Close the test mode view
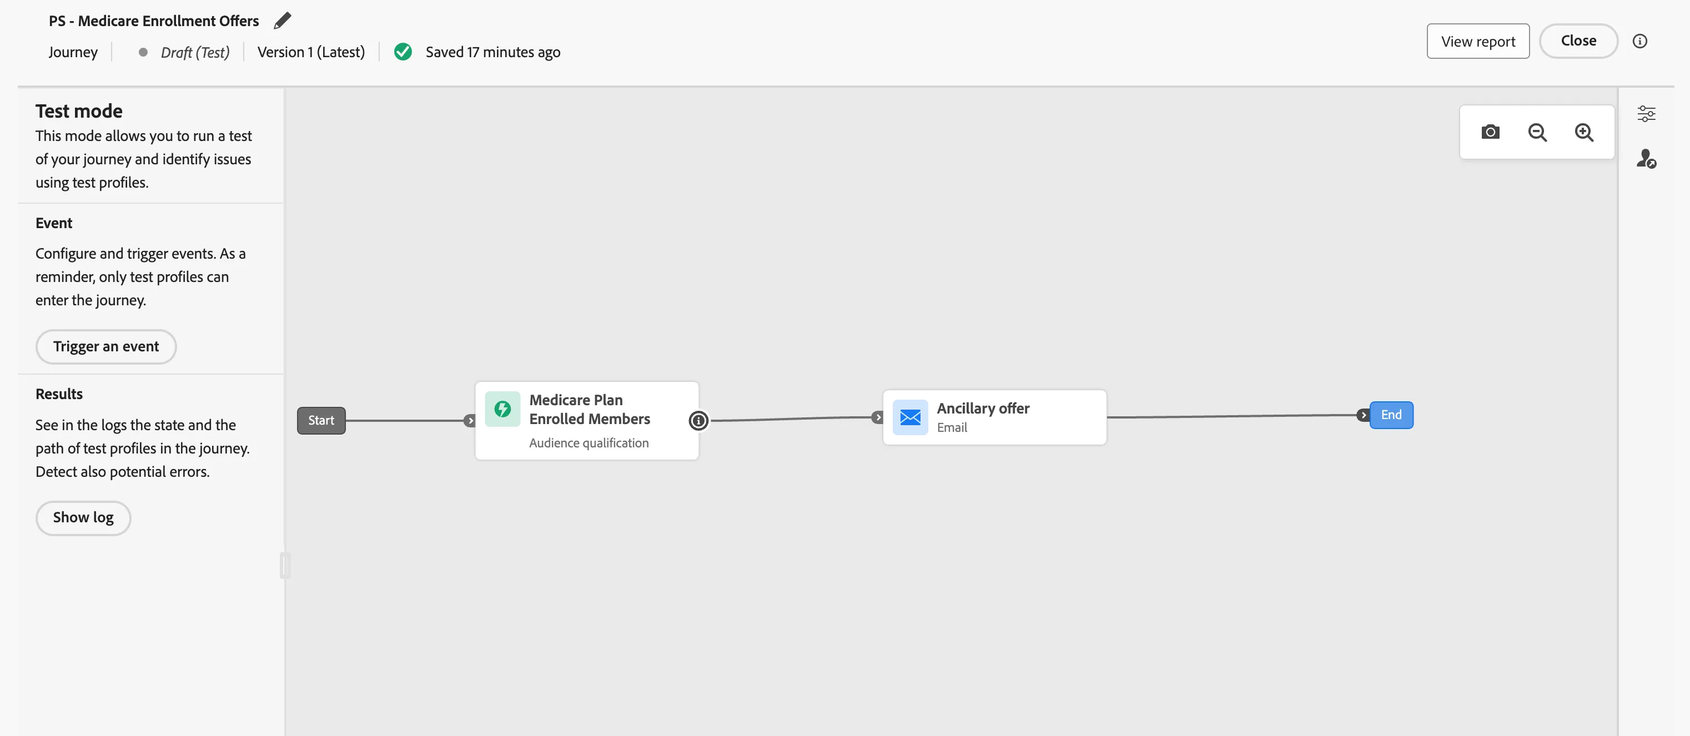Viewport: 1690px width, 736px height. (1578, 41)
